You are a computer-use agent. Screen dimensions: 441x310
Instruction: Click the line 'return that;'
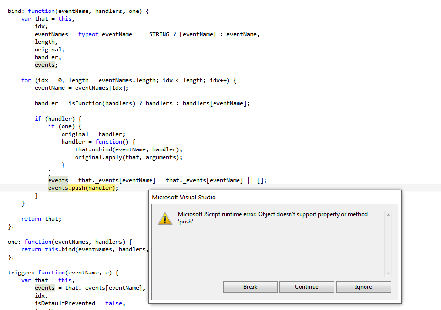[x=41, y=219]
